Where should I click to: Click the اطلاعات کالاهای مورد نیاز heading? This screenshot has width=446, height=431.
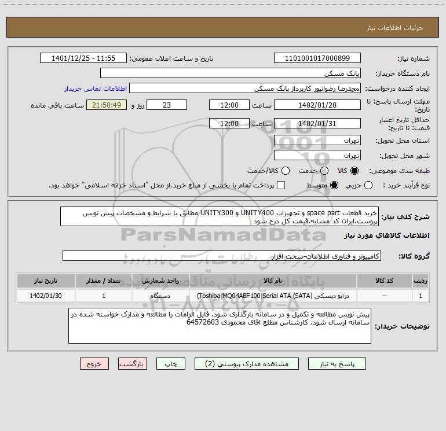tap(387, 235)
